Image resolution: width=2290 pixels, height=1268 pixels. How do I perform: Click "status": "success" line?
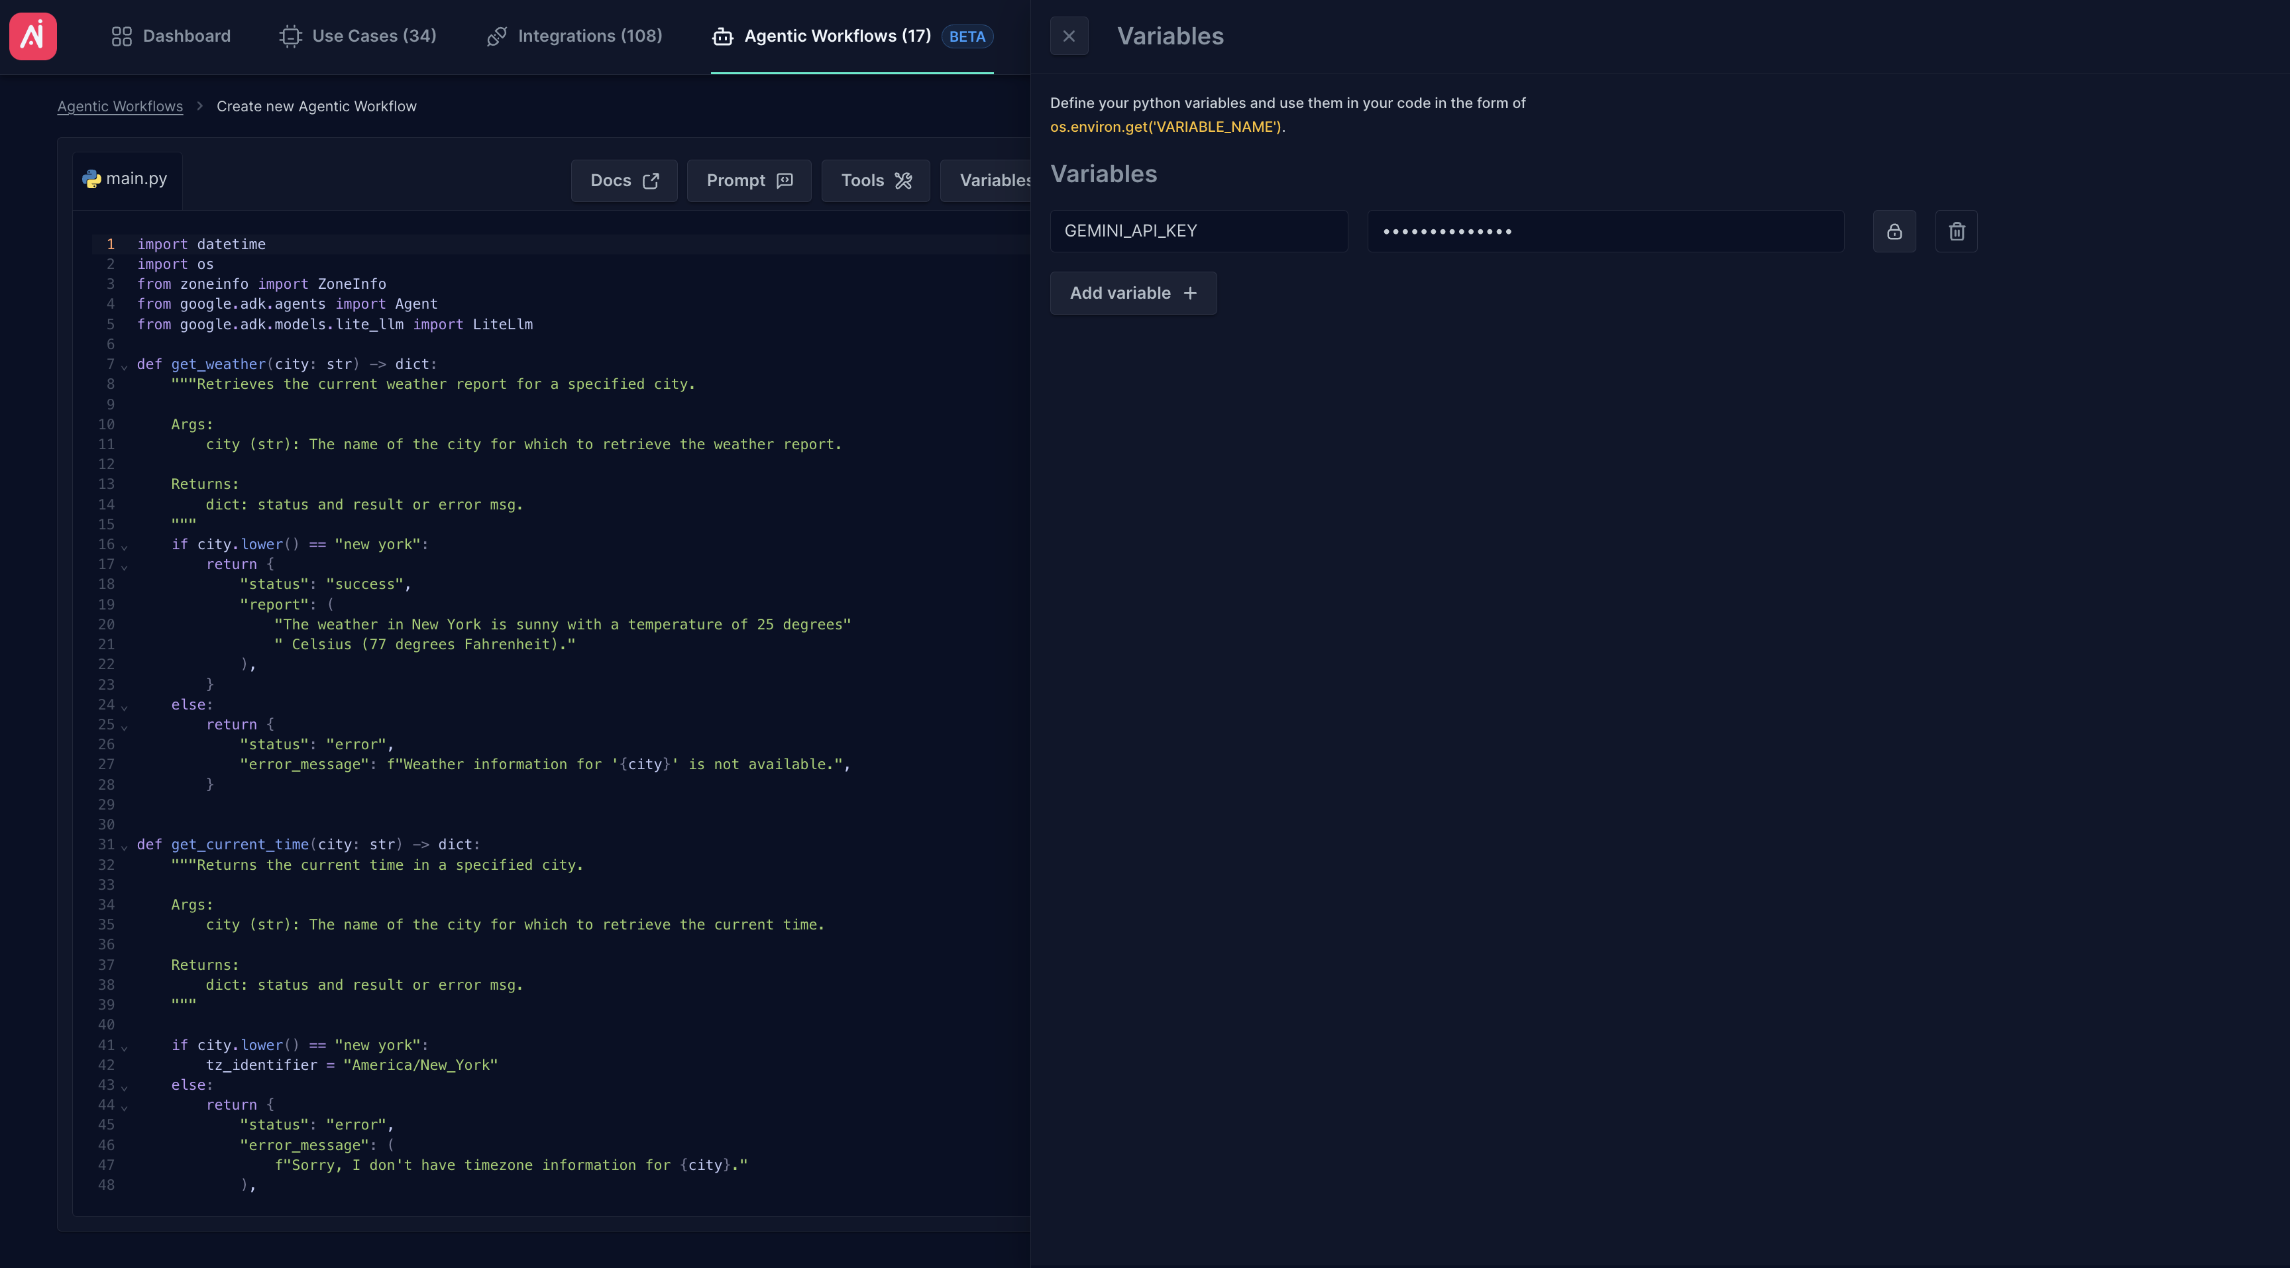coord(325,584)
